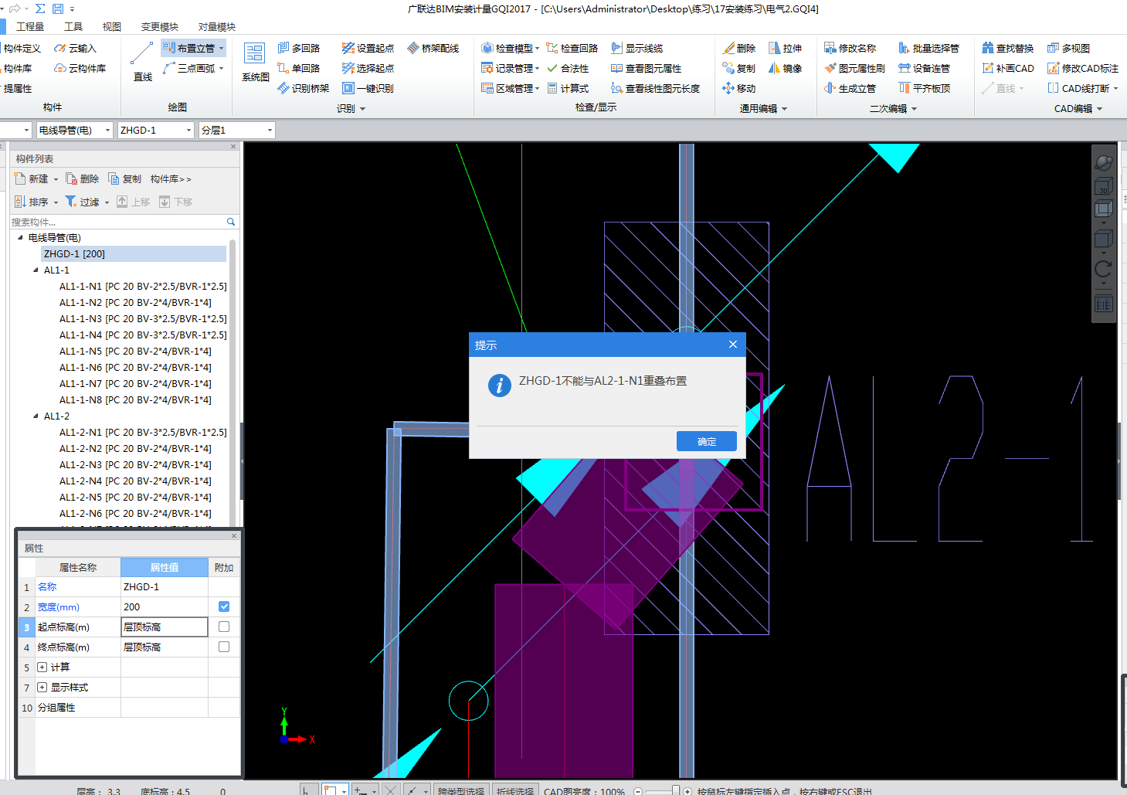Open 电线导管(电) component type dropdown
This screenshot has width=1127, height=795.
click(107, 130)
